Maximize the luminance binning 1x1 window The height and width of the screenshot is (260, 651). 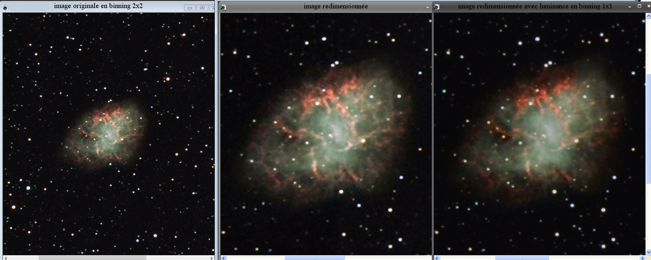(x=639, y=6)
